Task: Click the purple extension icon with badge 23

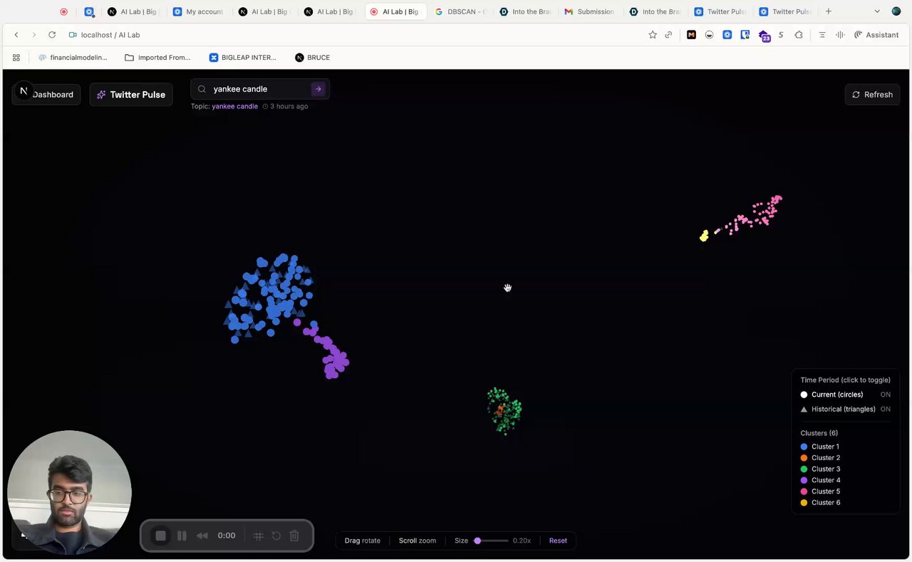Action: (x=764, y=36)
